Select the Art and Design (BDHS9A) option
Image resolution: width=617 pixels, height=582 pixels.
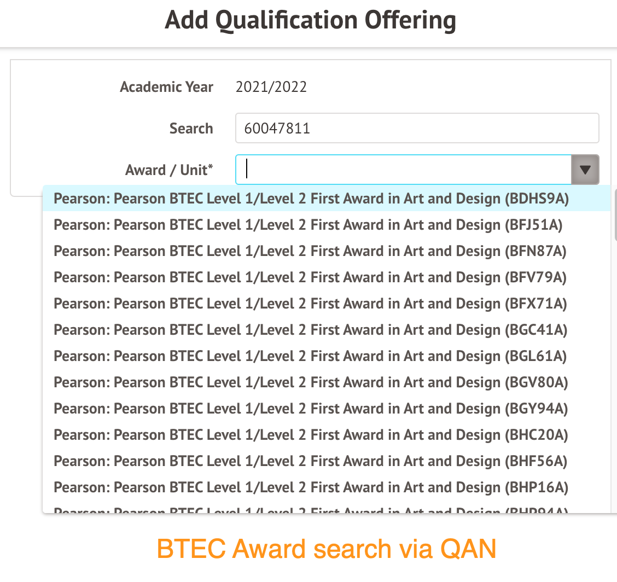click(x=327, y=199)
